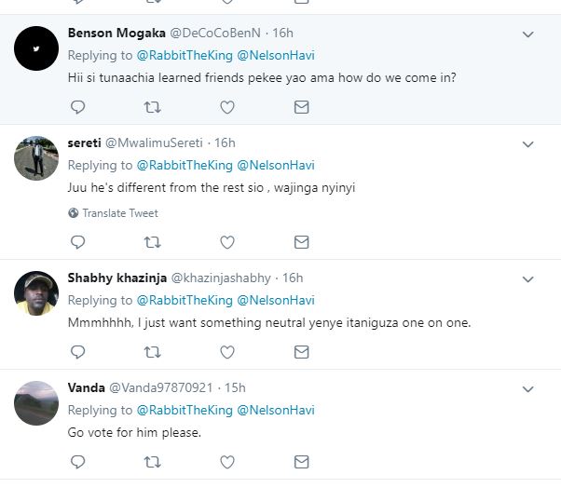Like Shabhy khazinja's tweet
This screenshot has height=488, width=561.
(227, 352)
